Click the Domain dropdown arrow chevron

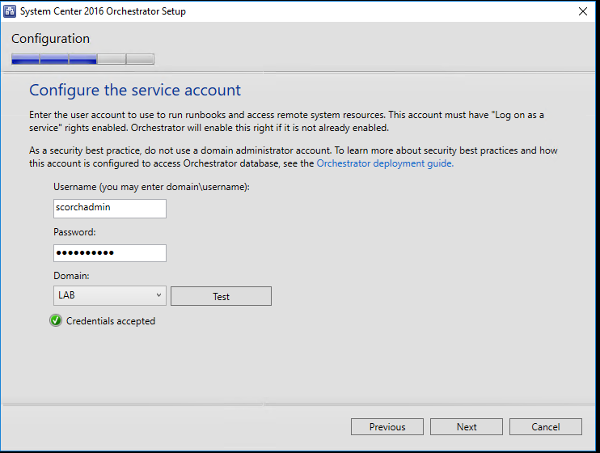pyautogui.click(x=158, y=295)
